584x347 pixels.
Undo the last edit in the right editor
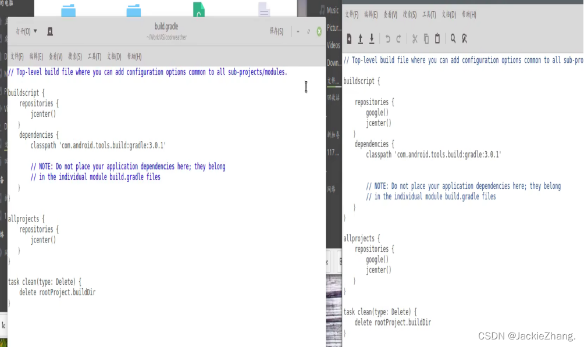coord(387,39)
